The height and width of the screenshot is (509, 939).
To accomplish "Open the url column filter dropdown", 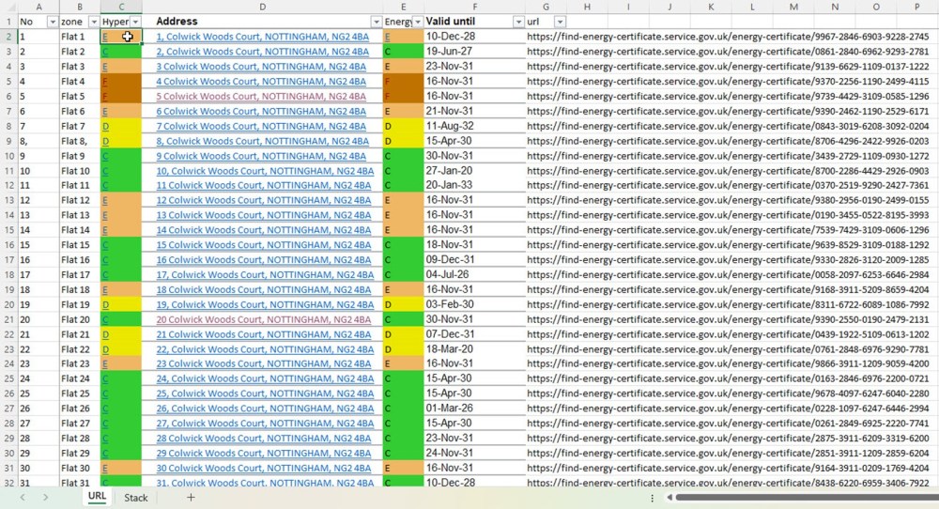I will tap(560, 22).
